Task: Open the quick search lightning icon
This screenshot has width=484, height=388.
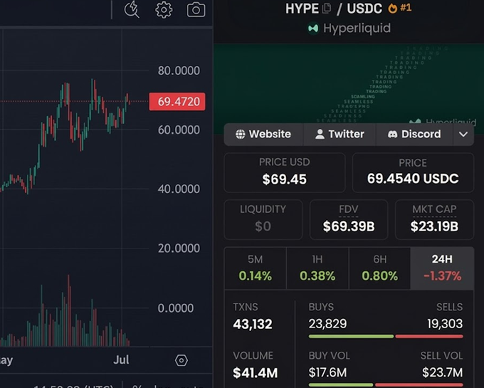Action: click(x=132, y=9)
